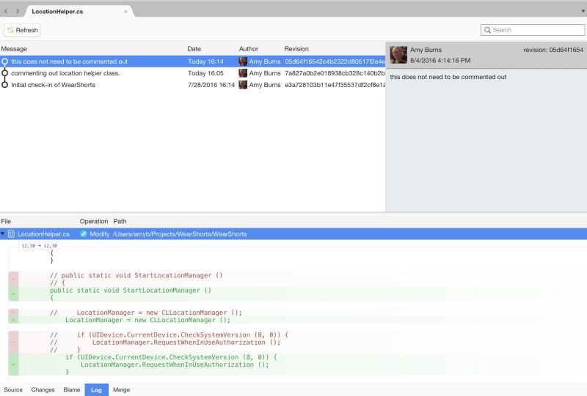Sort commits by Author column
This screenshot has height=396, width=587.
[x=249, y=49]
